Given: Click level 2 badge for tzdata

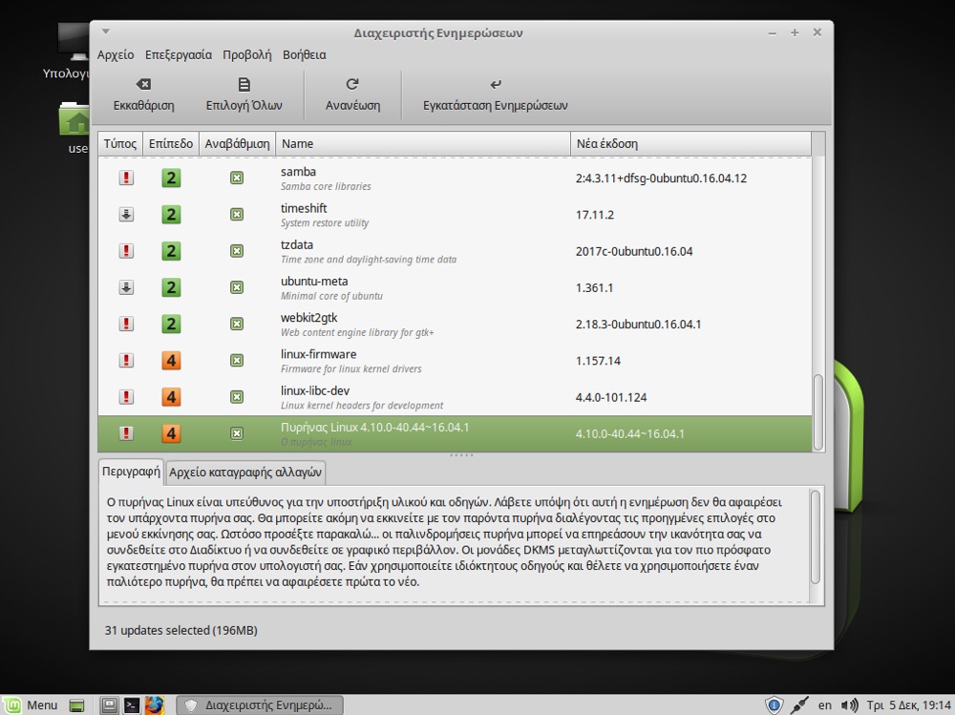Looking at the screenshot, I should point(171,251).
